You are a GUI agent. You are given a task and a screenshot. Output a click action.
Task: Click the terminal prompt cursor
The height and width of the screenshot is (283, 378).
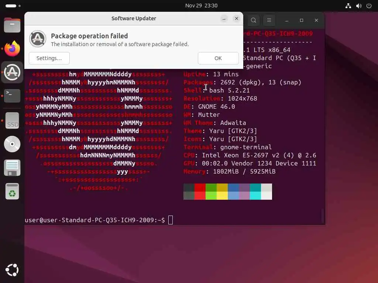[171, 220]
